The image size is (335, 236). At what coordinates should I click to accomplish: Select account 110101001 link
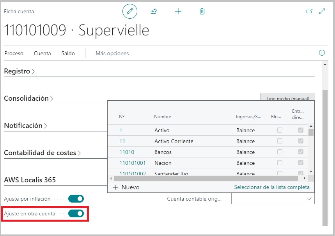(133, 163)
